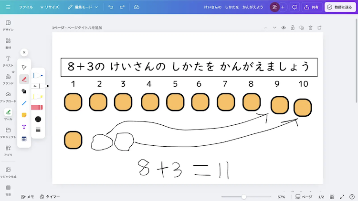Open the 編集モード dropdown

83,7
